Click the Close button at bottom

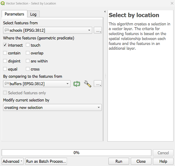pyautogui.click(x=141, y=161)
